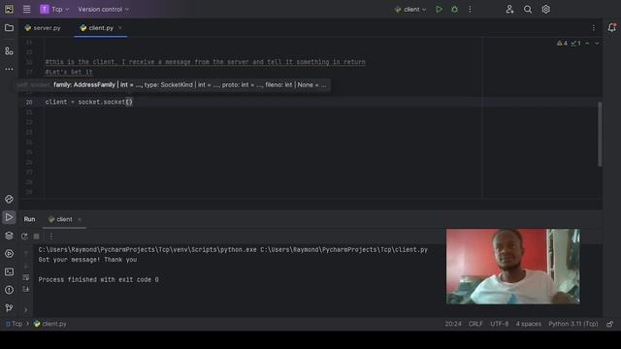This screenshot has width=621, height=349.
Task: Show more tool windows ellipsis
Action: click(x=9, y=69)
